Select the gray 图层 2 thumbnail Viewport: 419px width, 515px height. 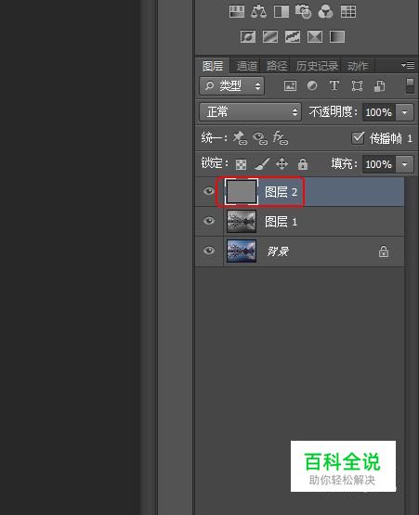(242, 191)
